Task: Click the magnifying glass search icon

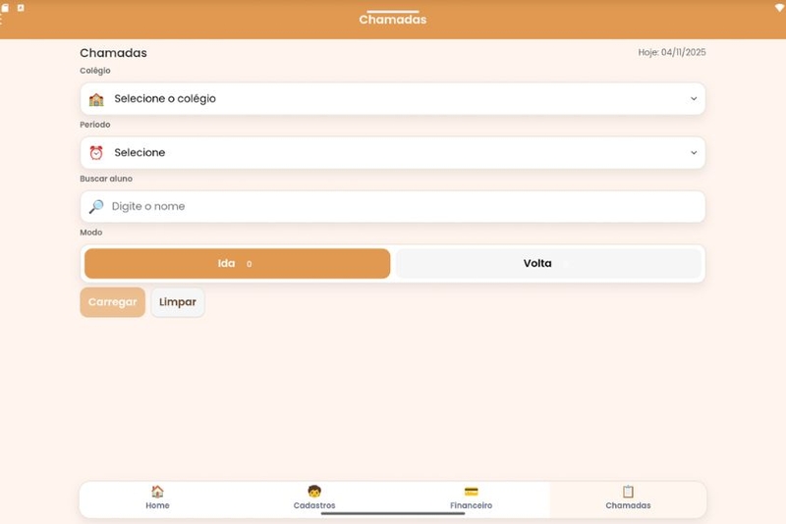Action: (x=96, y=206)
